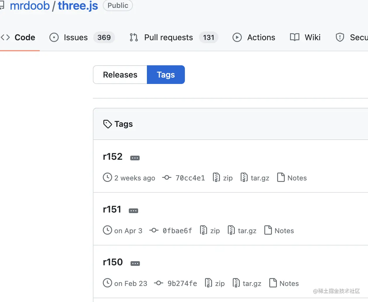
Task: Click r151's on Apr 3 date
Action: coord(128,231)
